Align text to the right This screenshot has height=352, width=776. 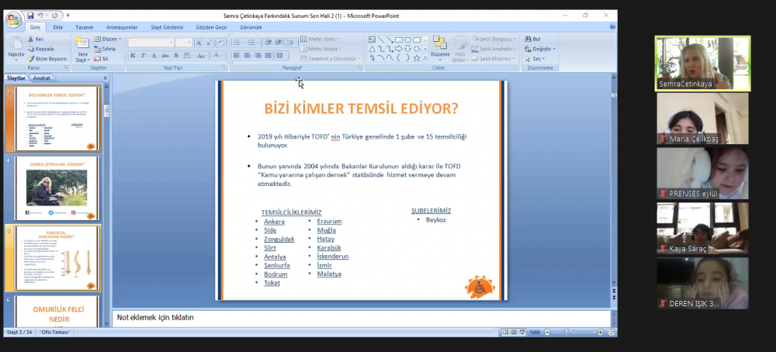258,55
